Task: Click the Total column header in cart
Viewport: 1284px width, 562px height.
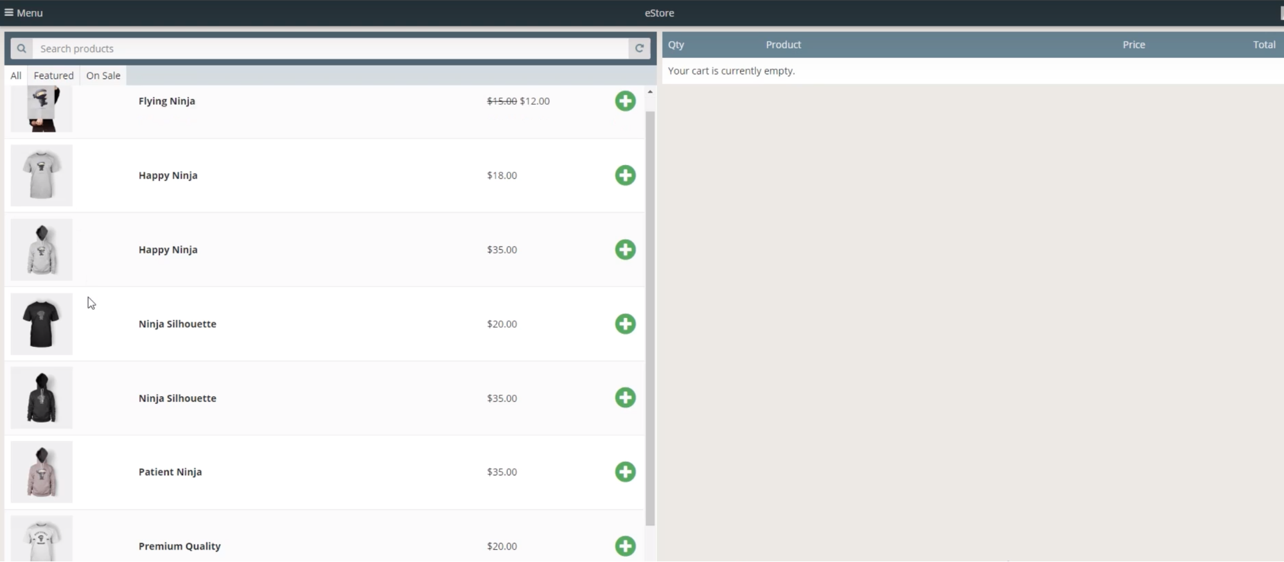Action: pyautogui.click(x=1264, y=45)
